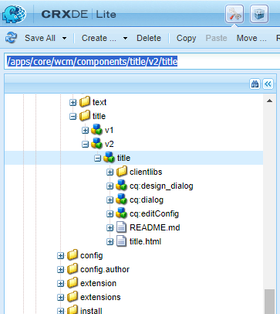Click the extension folder icon
The width and height of the screenshot is (280, 314).
click(73, 283)
